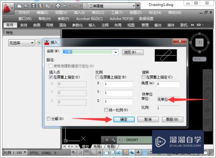Image resolution: width=216 pixels, height=158 pixels.
Task: Click the 模型 model tab
Action: 85,146
